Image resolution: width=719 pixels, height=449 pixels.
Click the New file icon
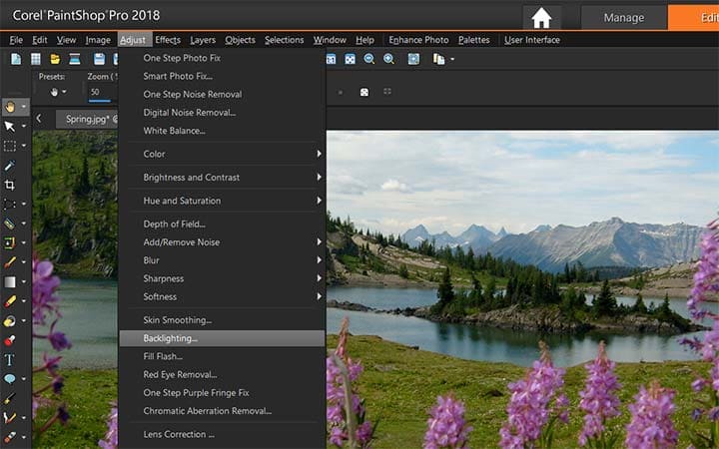coord(16,59)
